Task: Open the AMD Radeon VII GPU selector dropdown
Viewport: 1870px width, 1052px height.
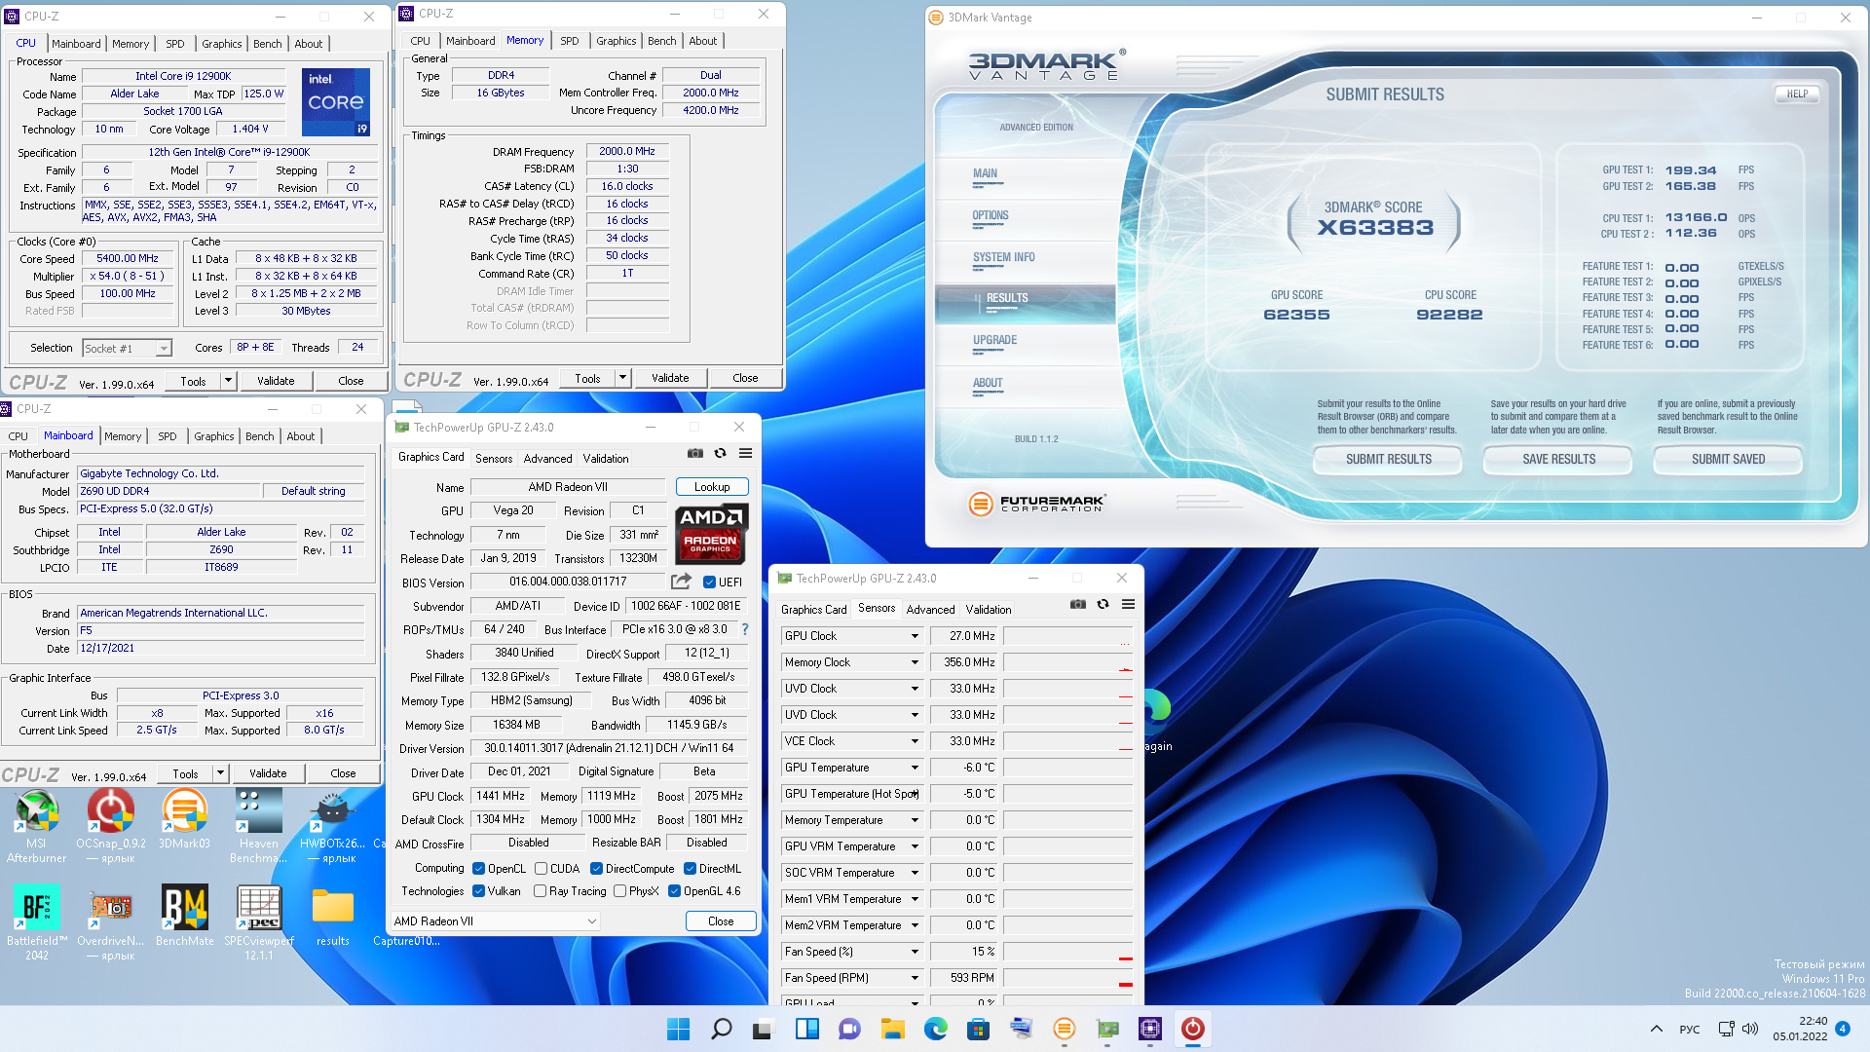Action: pos(495,921)
